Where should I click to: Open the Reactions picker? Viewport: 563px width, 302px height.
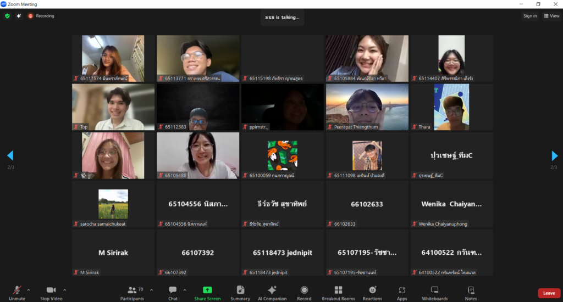(x=372, y=293)
